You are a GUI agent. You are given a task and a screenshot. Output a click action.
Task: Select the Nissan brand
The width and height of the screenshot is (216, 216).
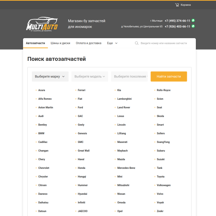(x=121, y=194)
